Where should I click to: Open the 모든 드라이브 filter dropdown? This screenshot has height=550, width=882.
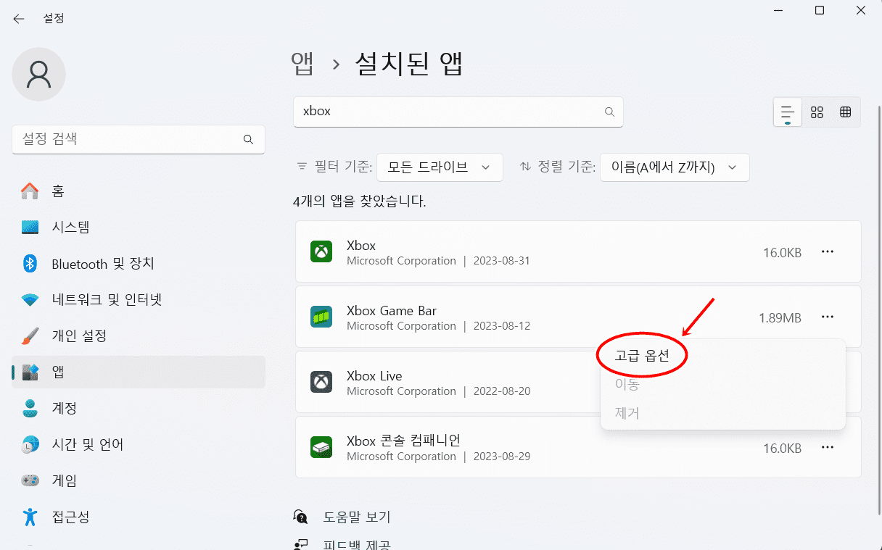(440, 167)
